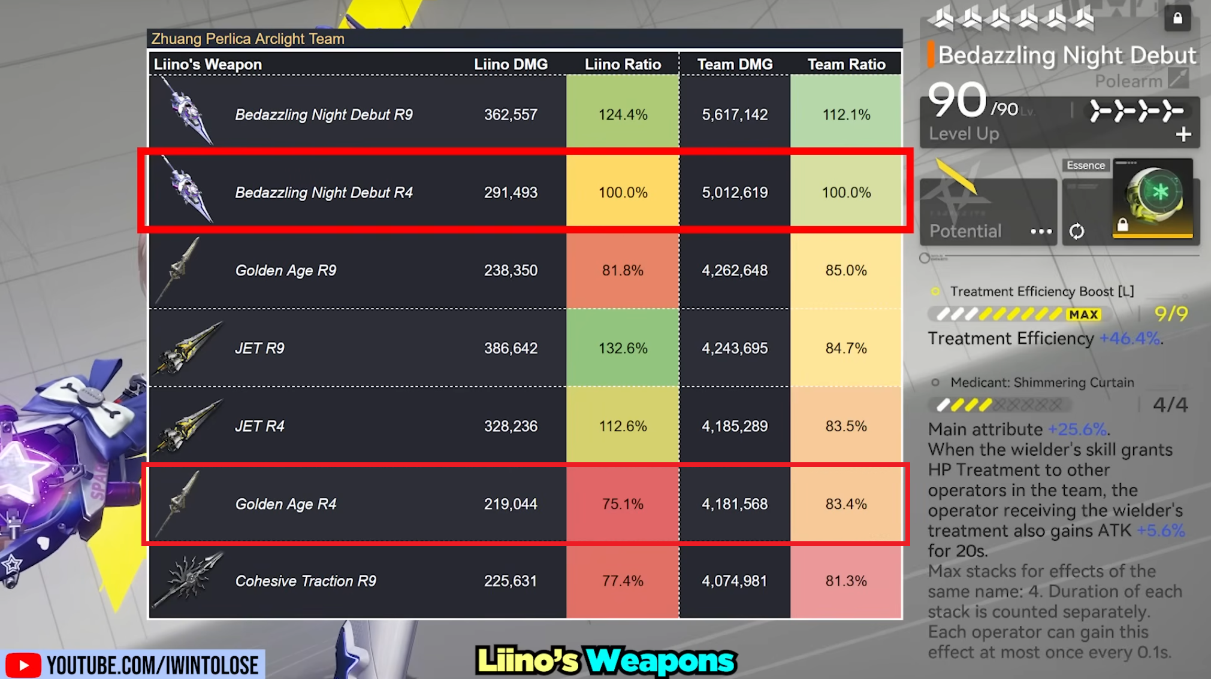
Task: Click the JET R4 weapon icon
Action: (188, 426)
